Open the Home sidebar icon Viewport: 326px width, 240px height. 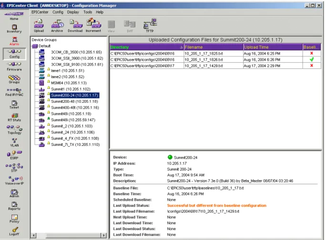pos(14,16)
